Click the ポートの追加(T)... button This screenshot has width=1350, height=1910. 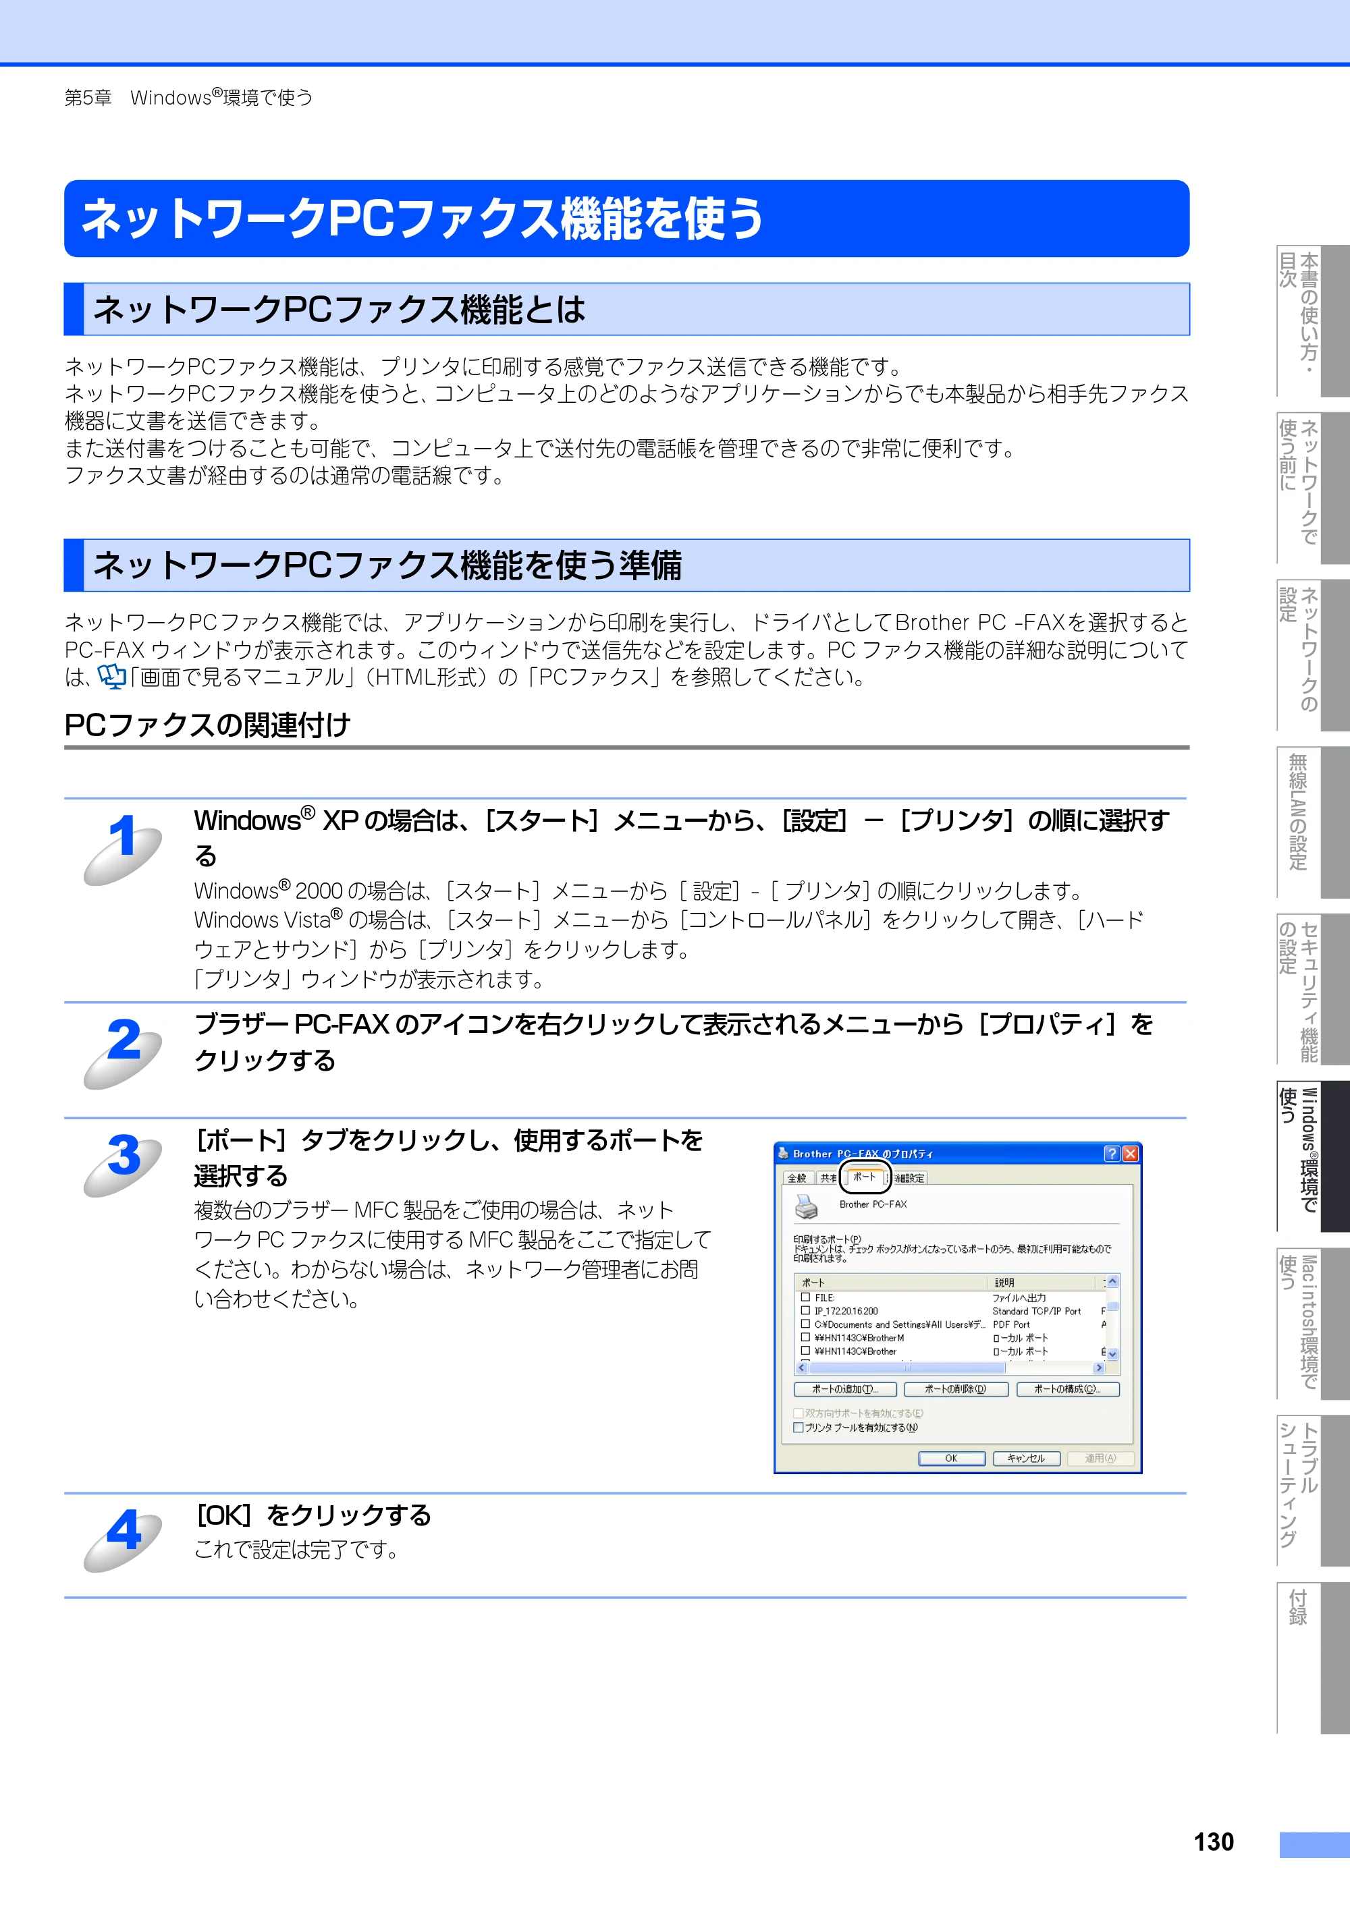pyautogui.click(x=846, y=1389)
